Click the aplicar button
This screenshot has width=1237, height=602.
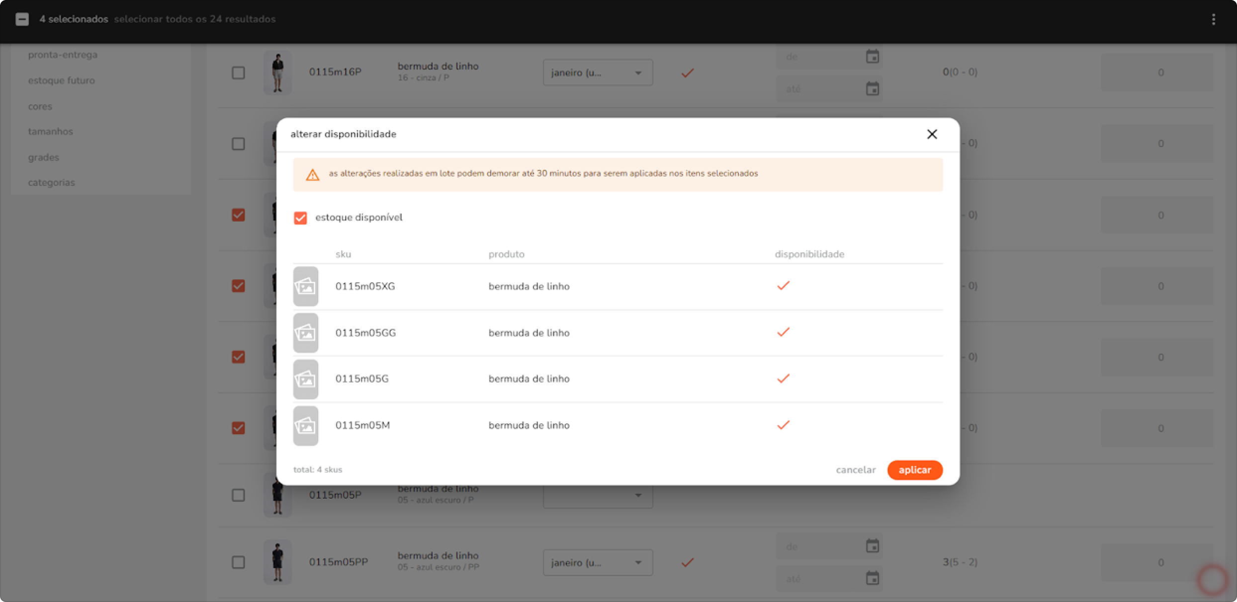click(914, 470)
